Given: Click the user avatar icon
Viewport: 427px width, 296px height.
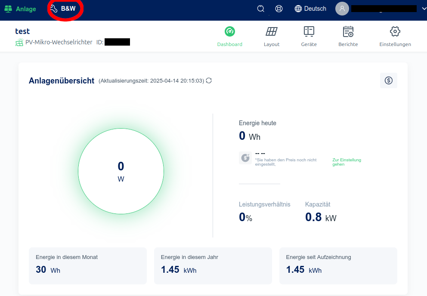Looking at the screenshot, I should point(342,9).
